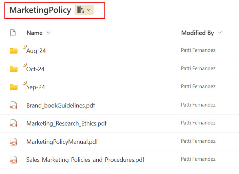Open Sales-Marketing-Policies-and-Procedures.pdf
Image resolution: width=239 pixels, height=174 pixels.
point(85,159)
